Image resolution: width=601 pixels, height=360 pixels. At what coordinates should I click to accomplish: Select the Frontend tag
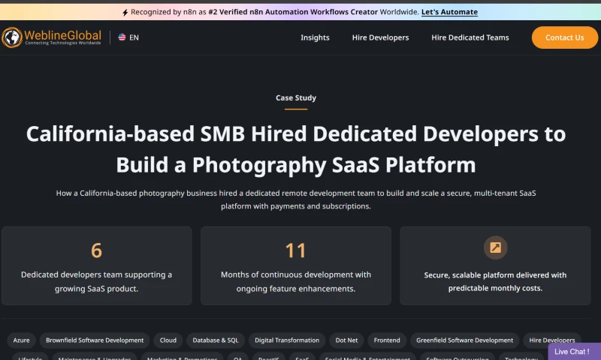coord(387,340)
